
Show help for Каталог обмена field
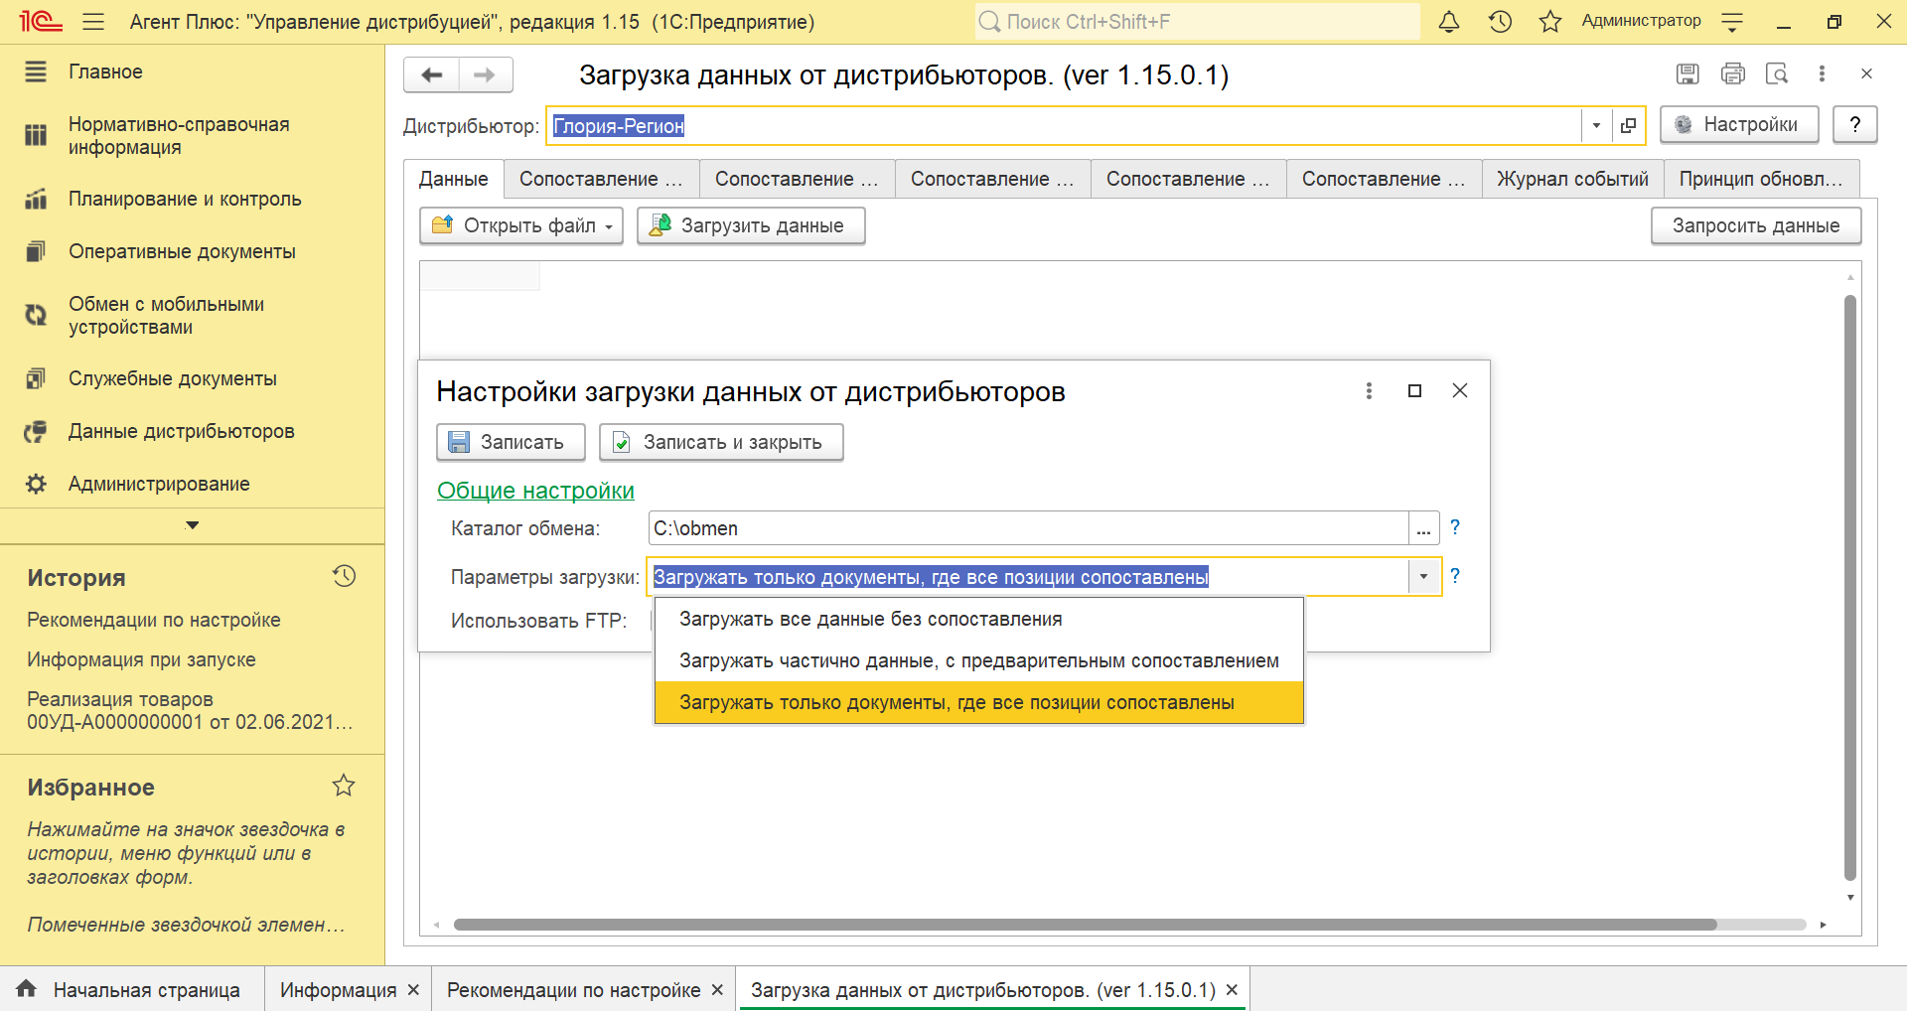tap(1455, 527)
